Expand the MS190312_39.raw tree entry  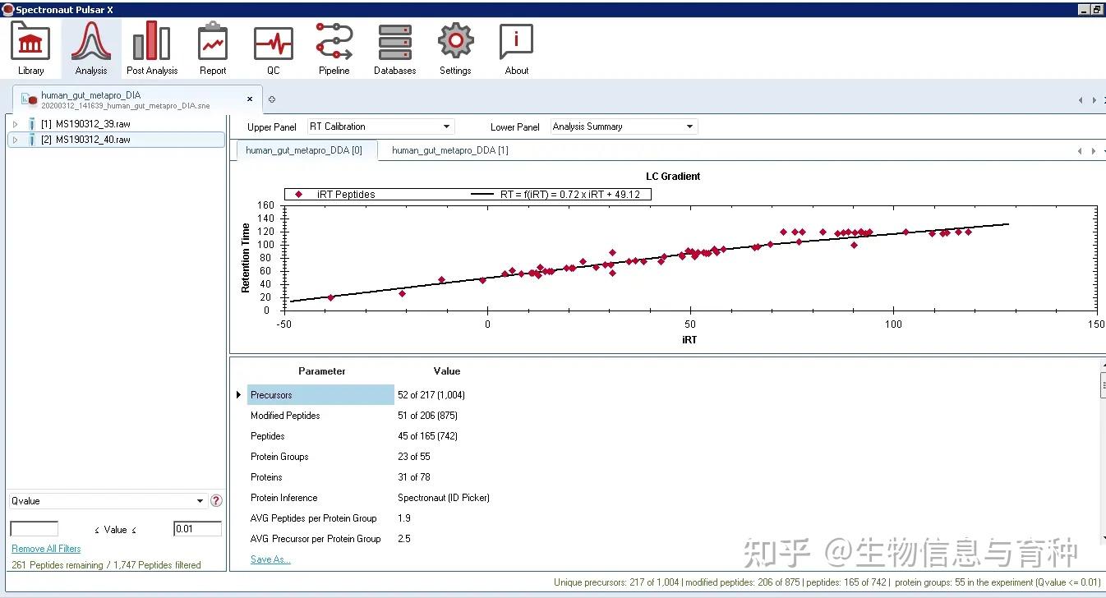click(15, 123)
